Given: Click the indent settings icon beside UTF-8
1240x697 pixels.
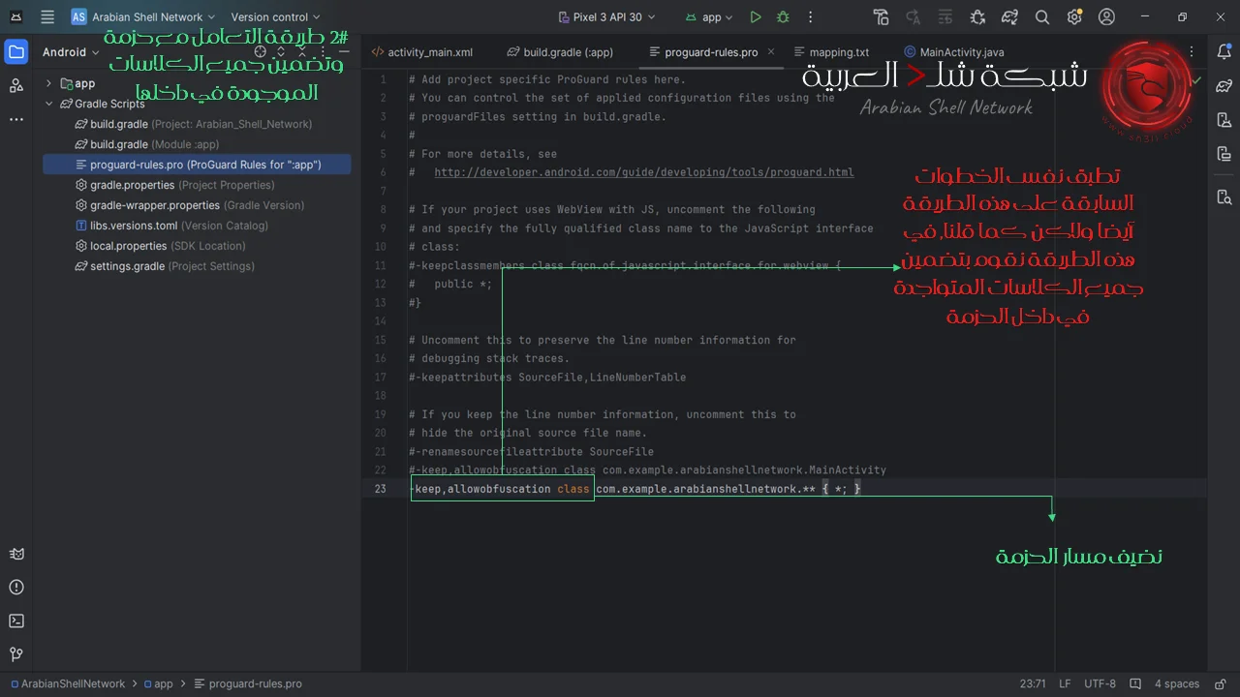Looking at the screenshot, I should pos(1134,683).
